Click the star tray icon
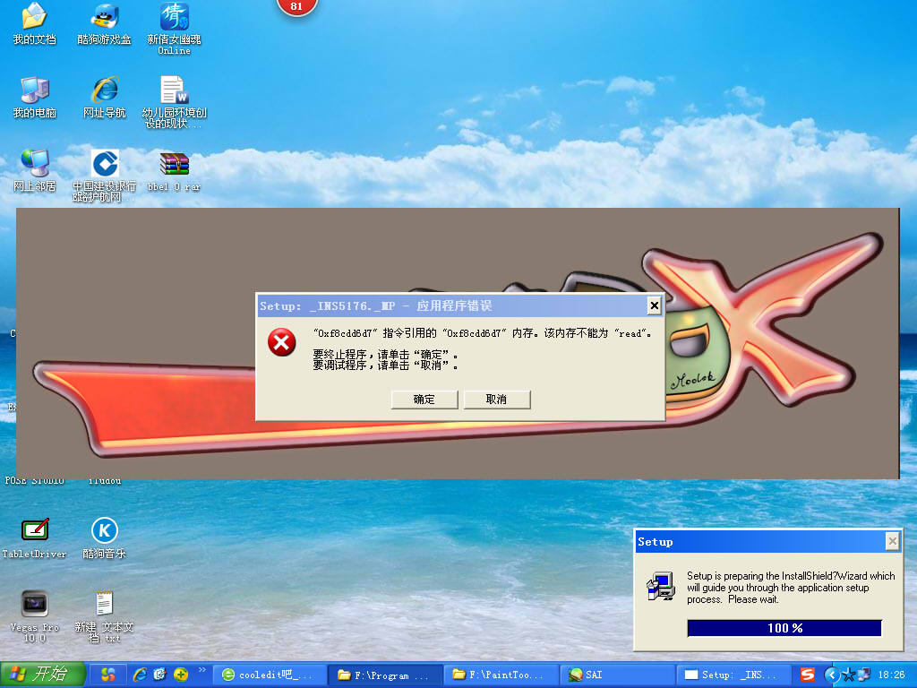 849,675
